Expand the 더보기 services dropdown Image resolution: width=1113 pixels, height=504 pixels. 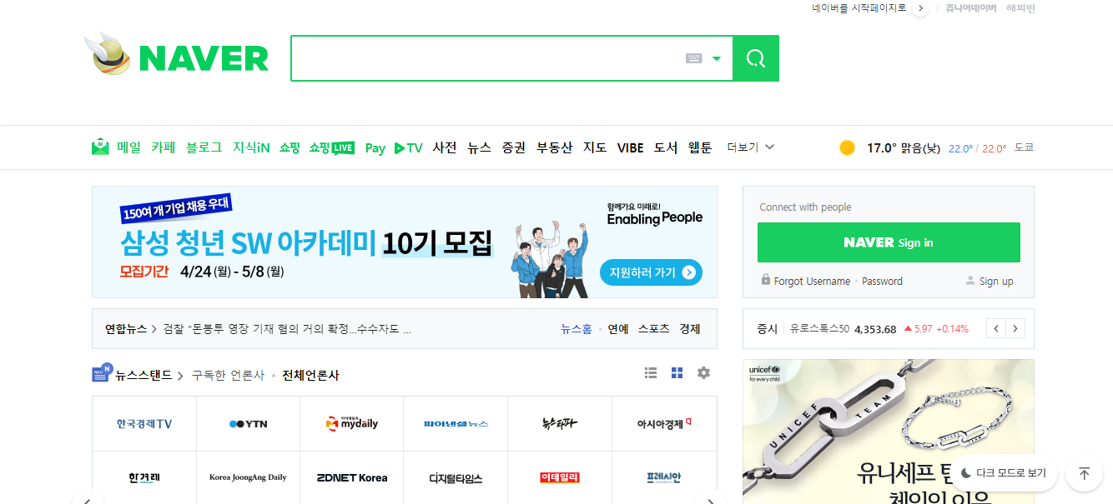pos(749,147)
